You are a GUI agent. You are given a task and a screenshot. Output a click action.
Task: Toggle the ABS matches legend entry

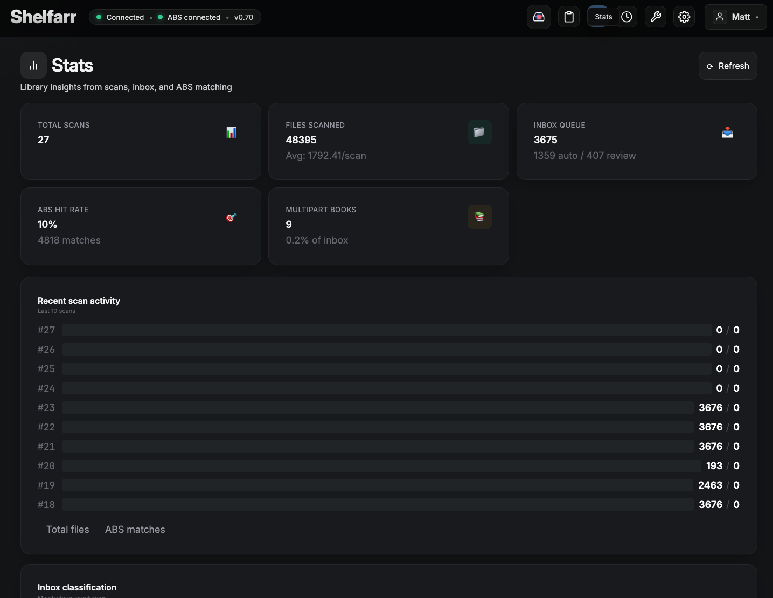point(135,530)
